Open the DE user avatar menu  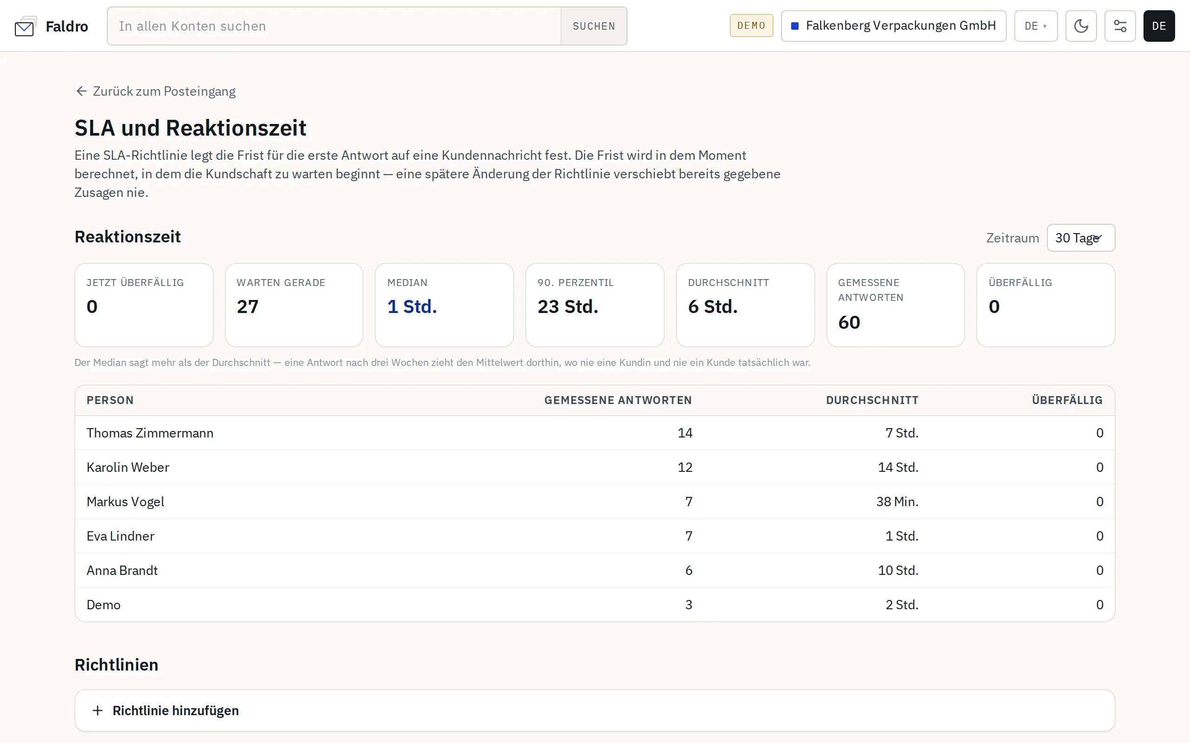click(x=1158, y=26)
